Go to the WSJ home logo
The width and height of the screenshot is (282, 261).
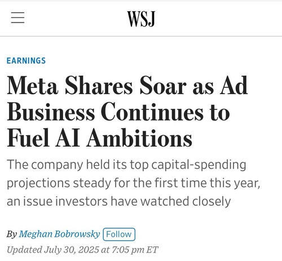[141, 19]
